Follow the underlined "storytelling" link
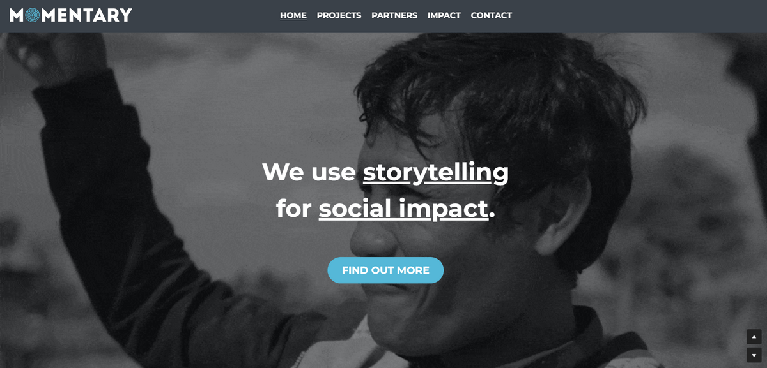The width and height of the screenshot is (767, 368). click(436, 172)
